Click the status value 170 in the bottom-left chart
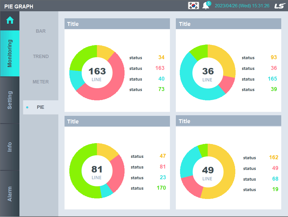The height and width of the screenshot is (217, 288). point(161,188)
